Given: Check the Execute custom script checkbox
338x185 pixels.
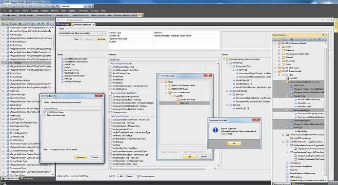Looking at the screenshot, I should [x=45, y=115].
